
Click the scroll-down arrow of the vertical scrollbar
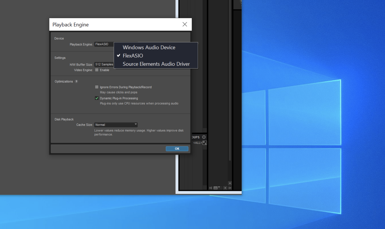click(230, 183)
